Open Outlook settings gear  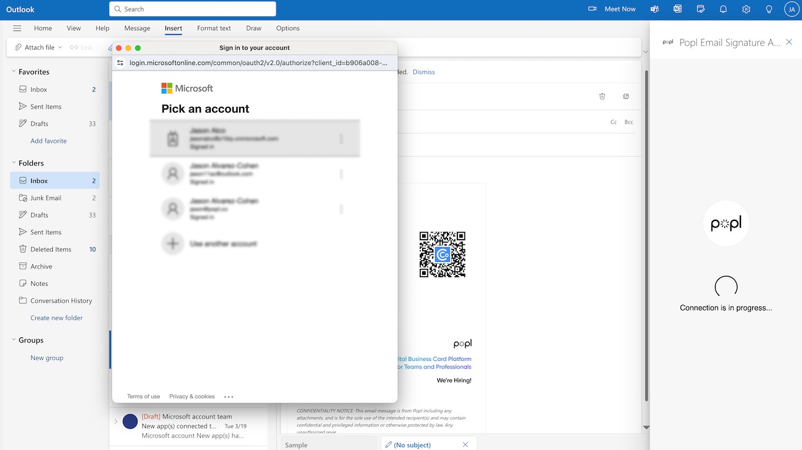point(746,9)
